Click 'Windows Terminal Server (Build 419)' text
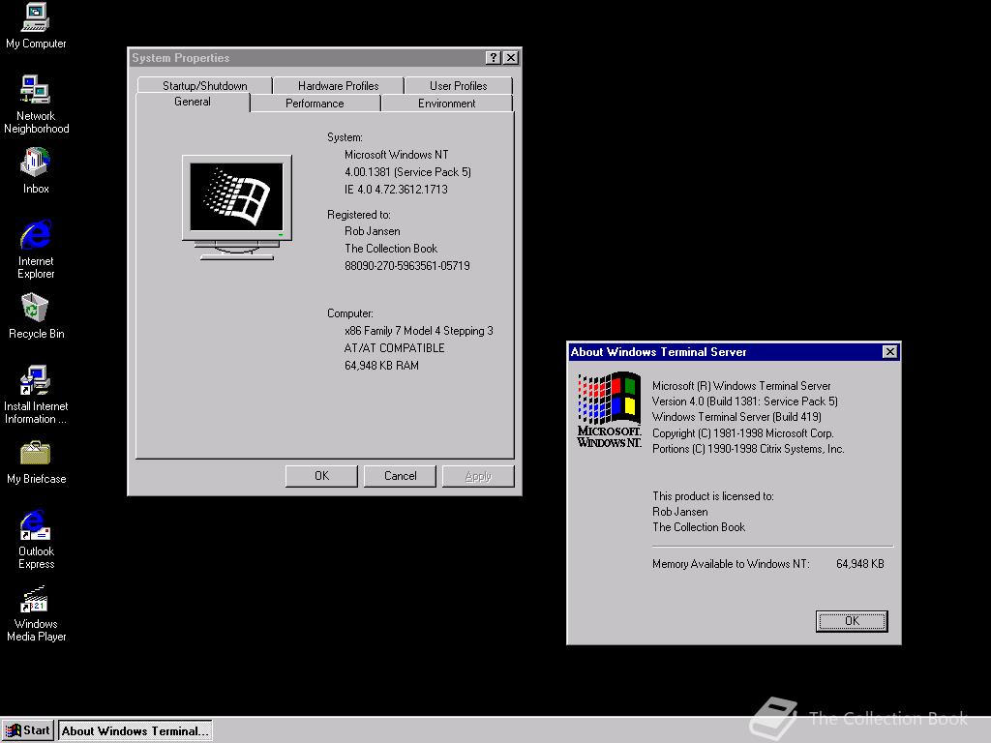The image size is (991, 743). pyautogui.click(x=736, y=417)
